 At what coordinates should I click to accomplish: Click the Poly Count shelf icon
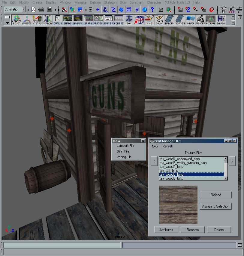(160, 20)
